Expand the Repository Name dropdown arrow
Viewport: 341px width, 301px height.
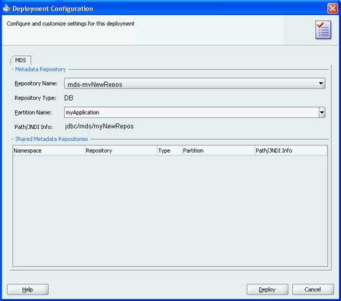pos(321,84)
